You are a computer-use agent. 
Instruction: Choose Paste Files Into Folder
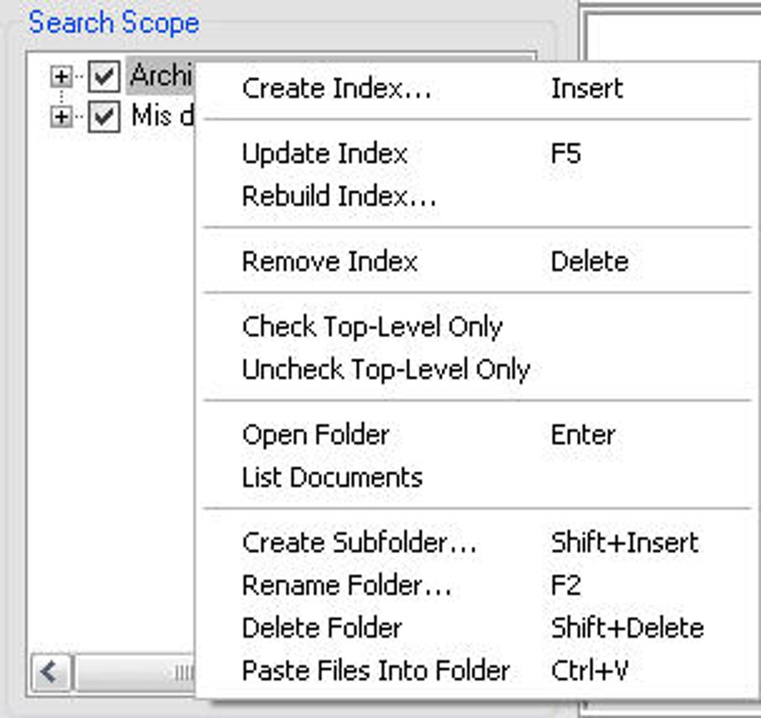tap(375, 670)
